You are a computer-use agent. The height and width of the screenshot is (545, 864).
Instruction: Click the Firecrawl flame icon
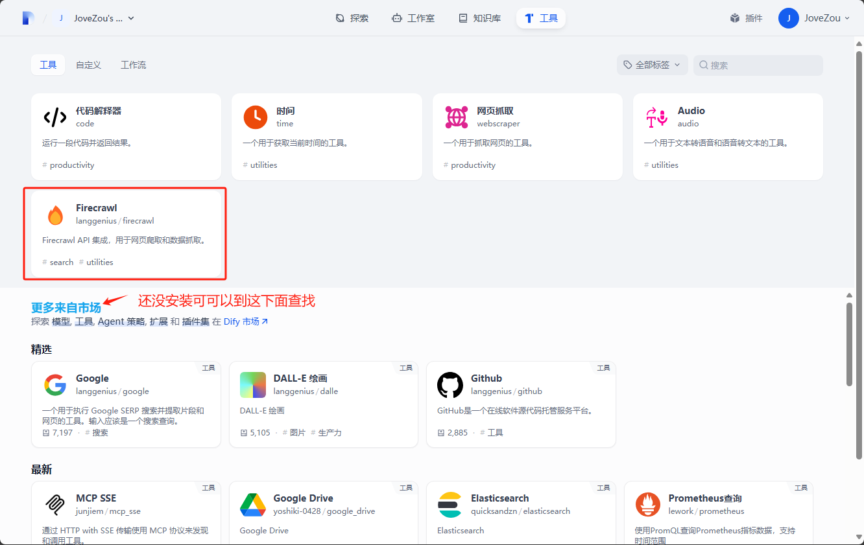tap(54, 215)
